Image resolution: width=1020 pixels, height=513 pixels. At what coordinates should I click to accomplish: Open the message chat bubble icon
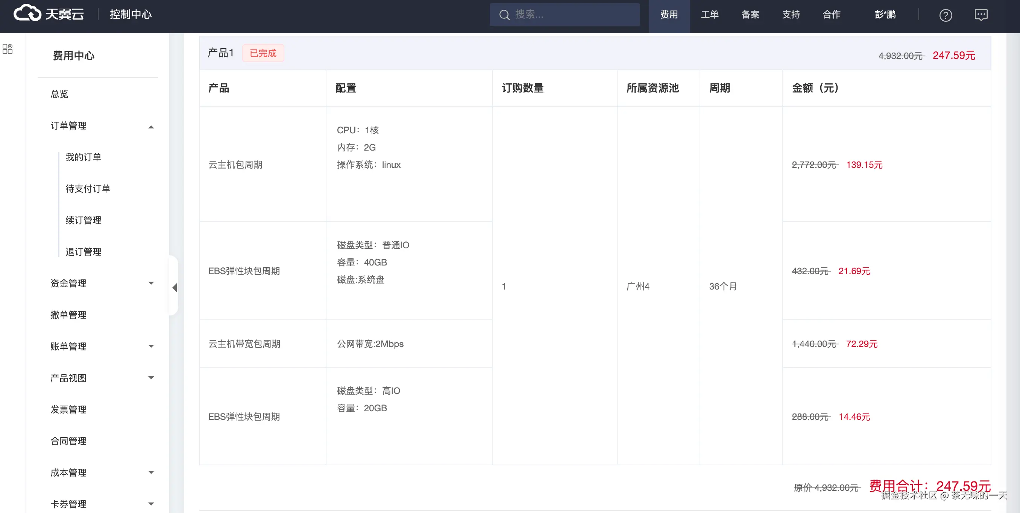pyautogui.click(x=981, y=15)
